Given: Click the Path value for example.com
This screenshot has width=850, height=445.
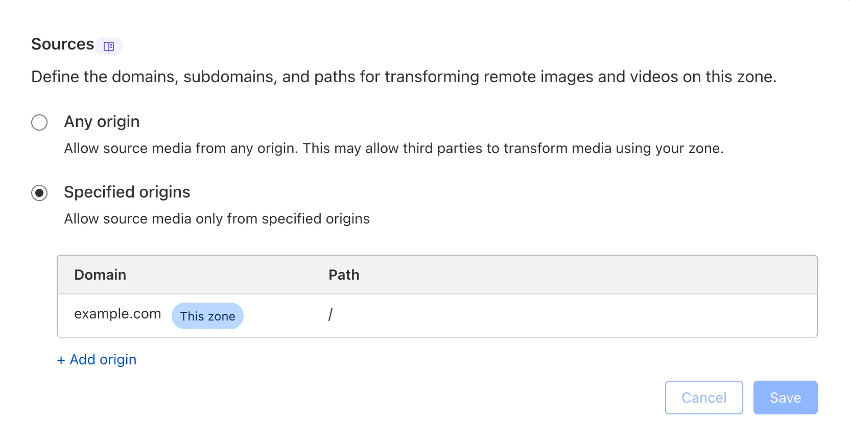Looking at the screenshot, I should [x=331, y=315].
